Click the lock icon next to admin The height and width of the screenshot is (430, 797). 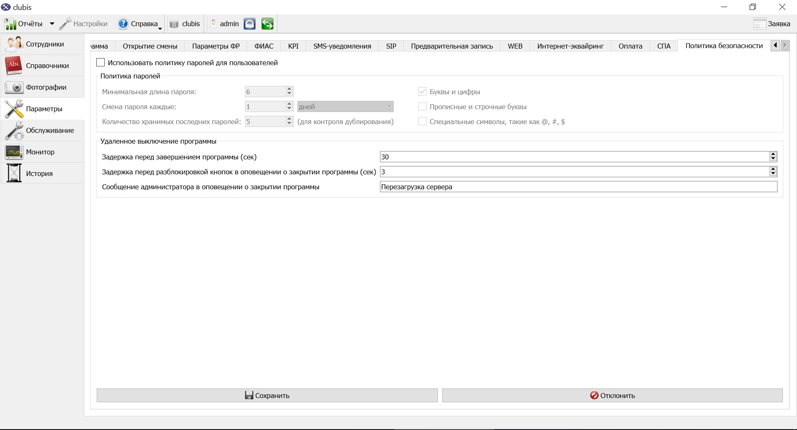tap(249, 24)
